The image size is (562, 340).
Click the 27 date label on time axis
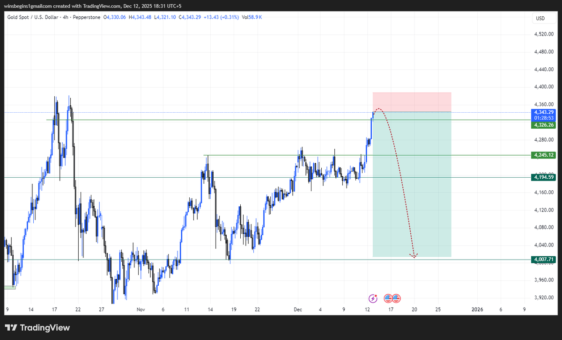pyautogui.click(x=102, y=310)
